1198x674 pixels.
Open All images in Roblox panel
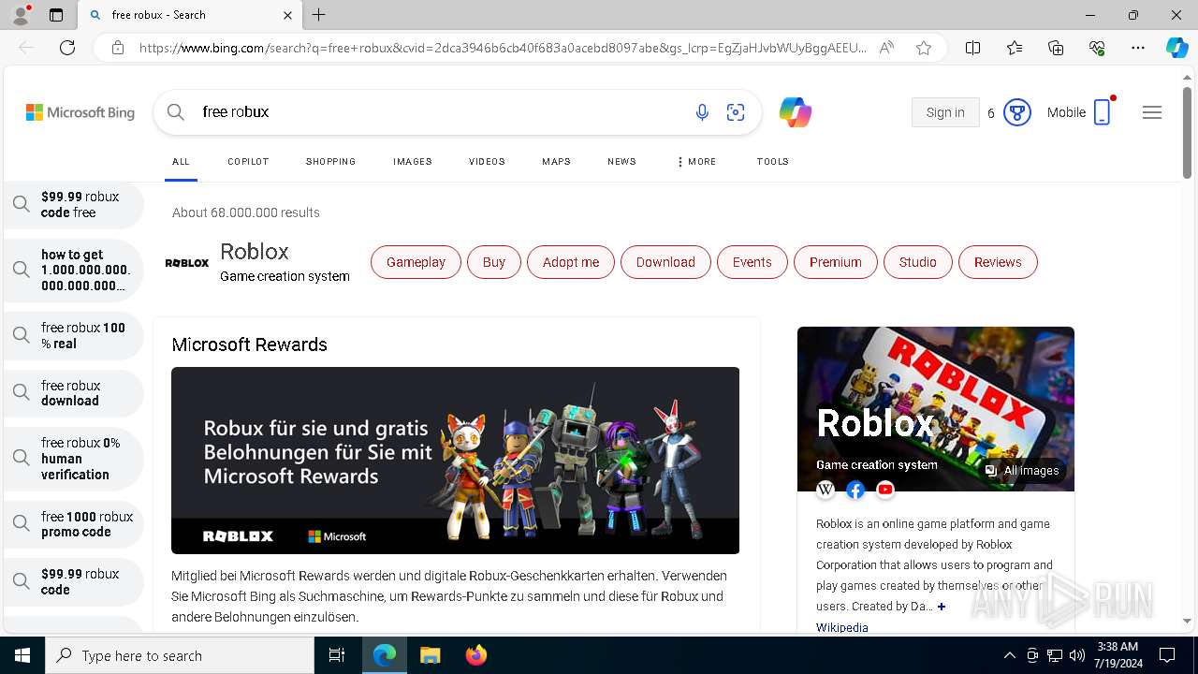pyautogui.click(x=1021, y=471)
